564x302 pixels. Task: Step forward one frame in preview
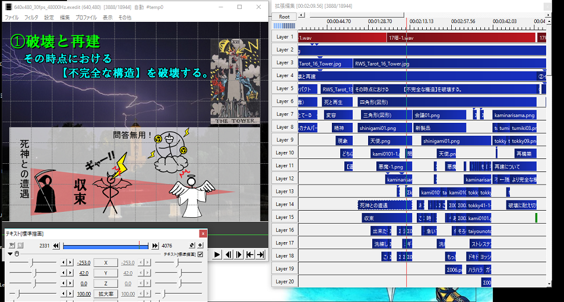(239, 255)
